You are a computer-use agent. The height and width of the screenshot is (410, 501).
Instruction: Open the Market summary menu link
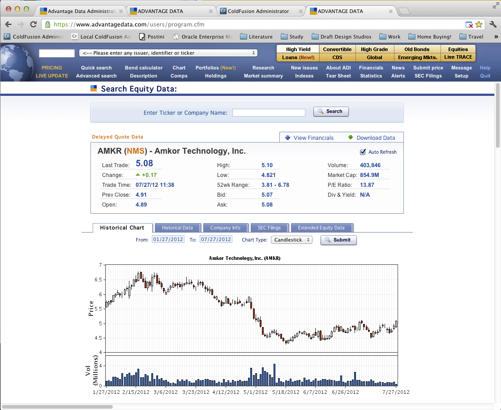[x=263, y=76]
